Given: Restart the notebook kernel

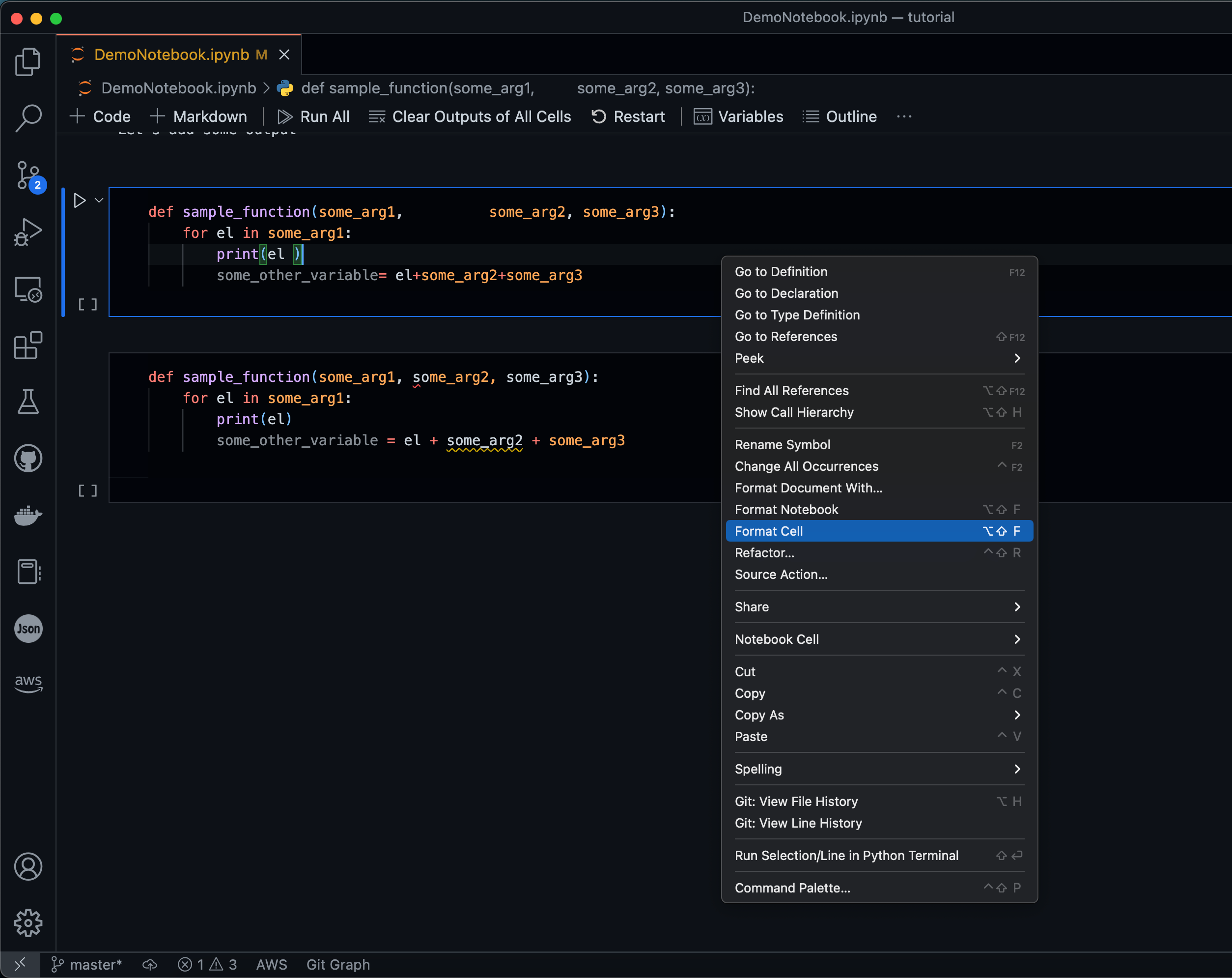Looking at the screenshot, I should pos(628,116).
